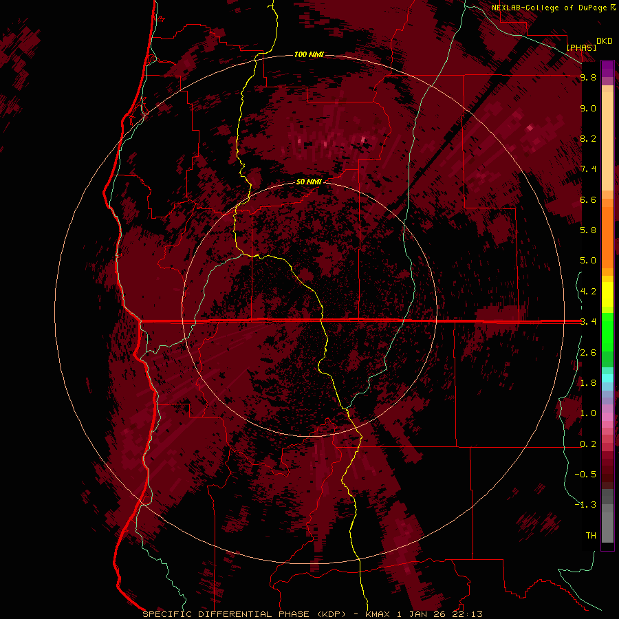Click the 0.2 scale value
Viewport: 619px width, 619px height.
588,444
